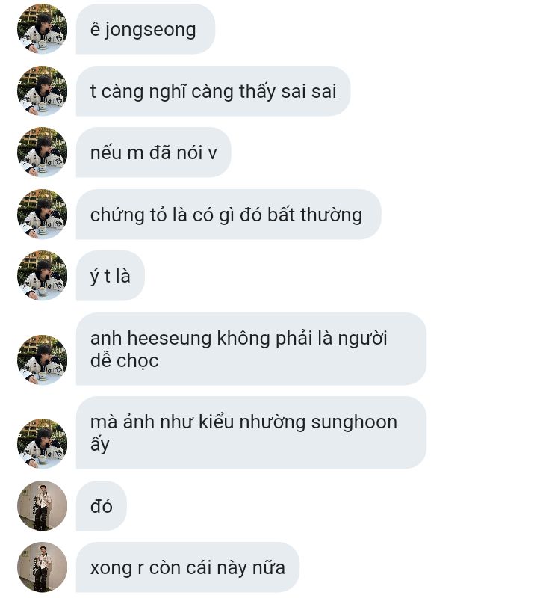
Task: Click the 't càng nghĩ càng thấy sai sai' bubble
Action: point(213,90)
